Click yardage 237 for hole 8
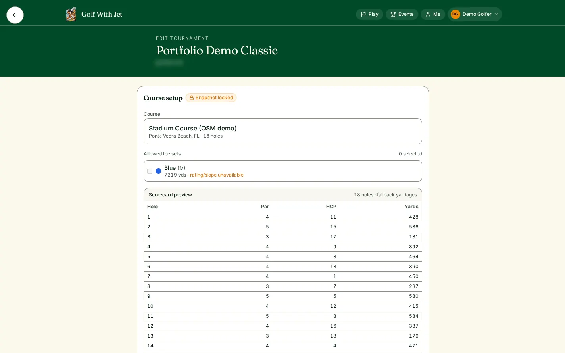Viewport: 565px width, 353px height. click(414, 286)
